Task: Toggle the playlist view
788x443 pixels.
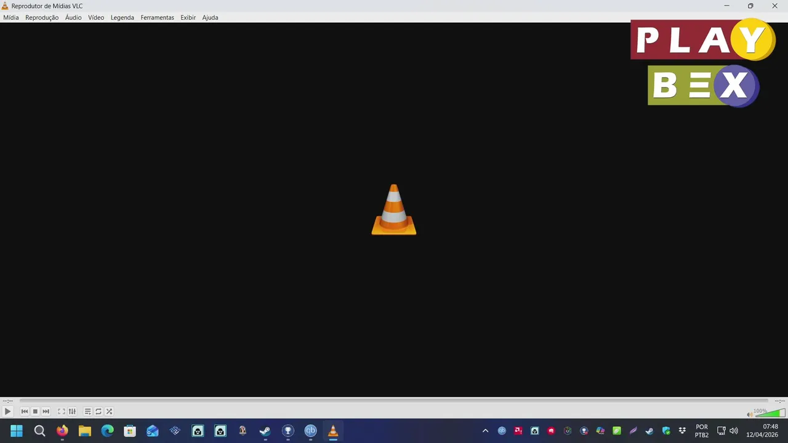Action: [x=87, y=412]
